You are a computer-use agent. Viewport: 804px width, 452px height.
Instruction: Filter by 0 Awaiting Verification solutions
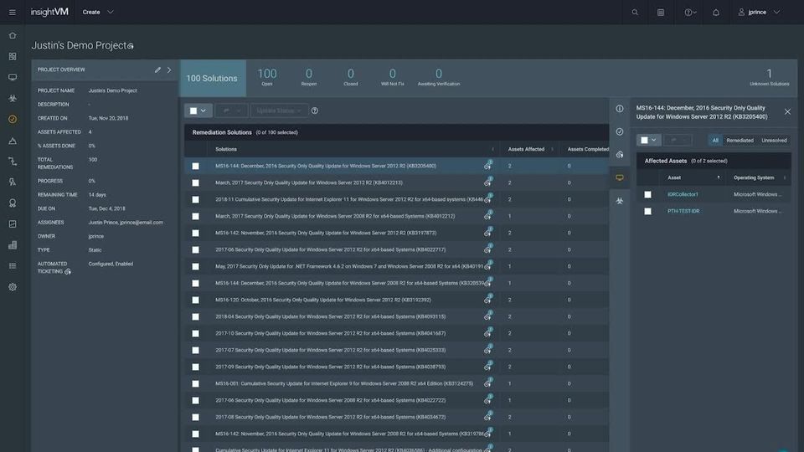click(x=438, y=77)
